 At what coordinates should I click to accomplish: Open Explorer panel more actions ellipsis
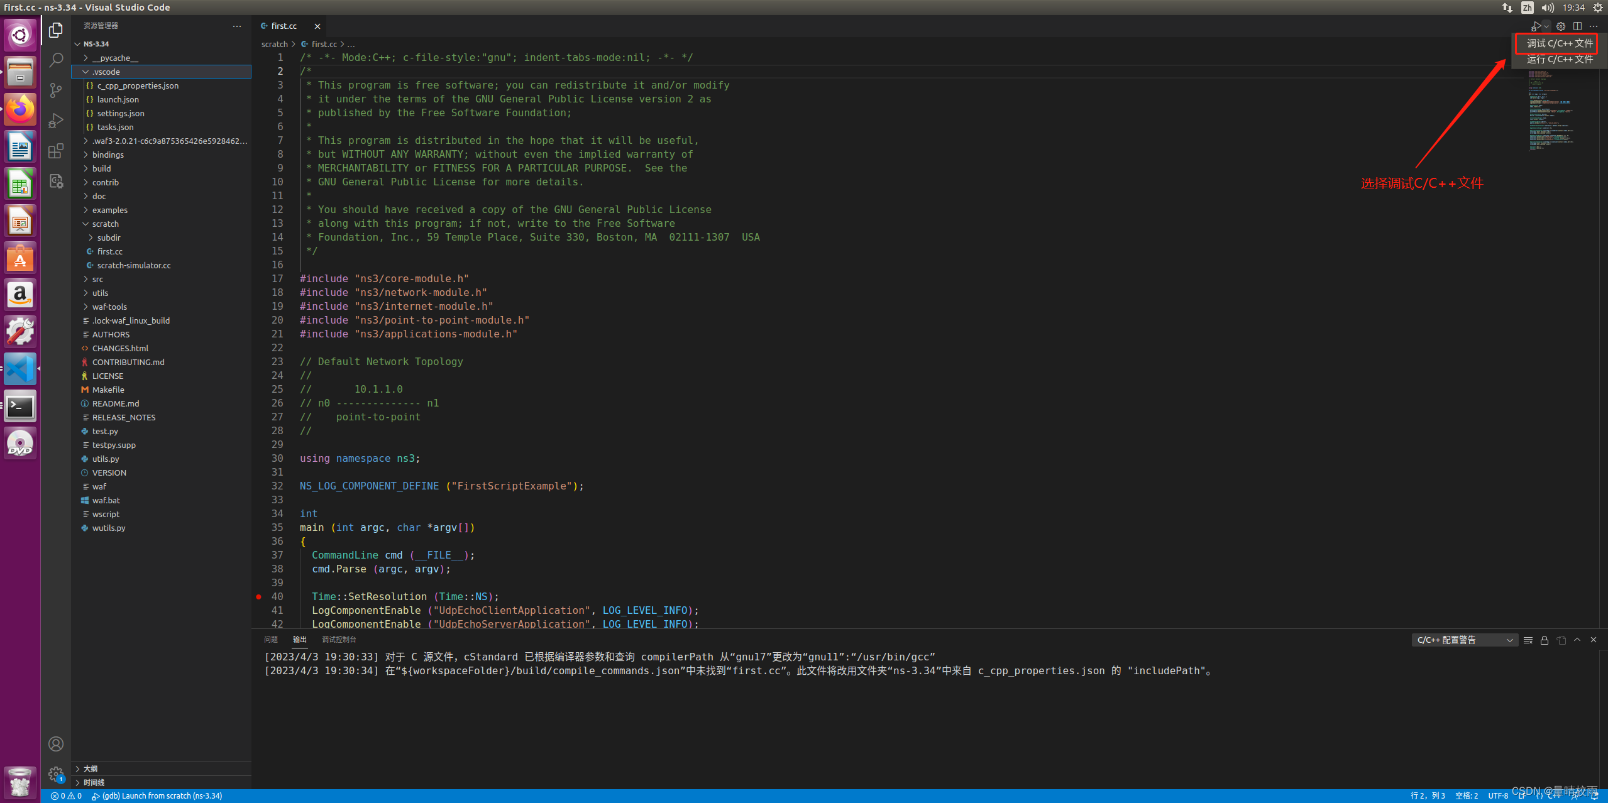click(x=237, y=26)
